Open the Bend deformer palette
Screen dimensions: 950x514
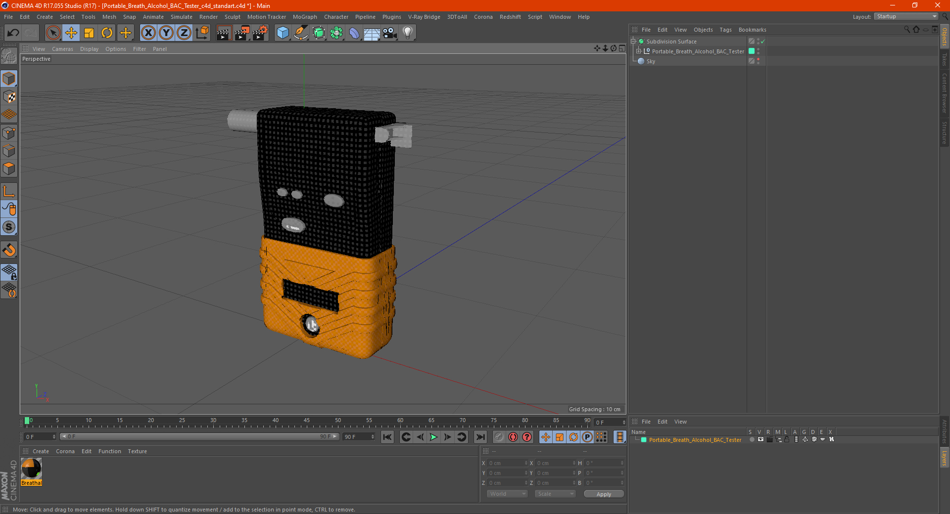pos(354,33)
